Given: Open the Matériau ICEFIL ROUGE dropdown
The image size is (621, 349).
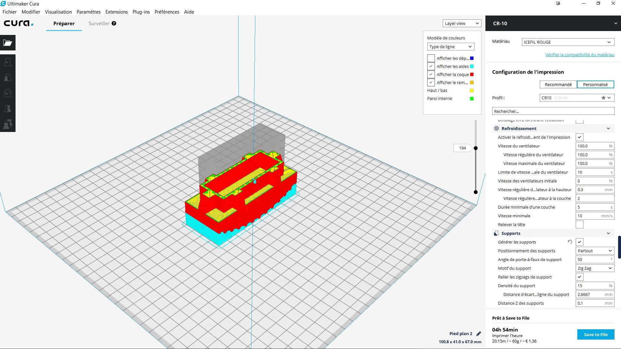Looking at the screenshot, I should pyautogui.click(x=568, y=42).
